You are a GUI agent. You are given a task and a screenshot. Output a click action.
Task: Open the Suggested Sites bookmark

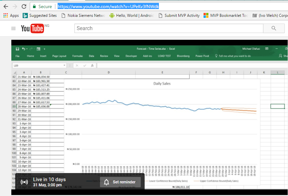point(40,16)
